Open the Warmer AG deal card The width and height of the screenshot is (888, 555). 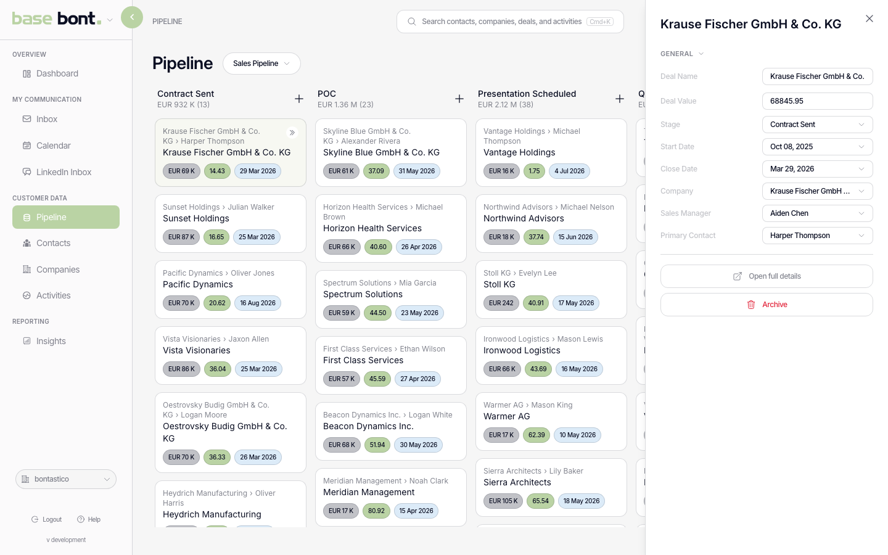551,421
